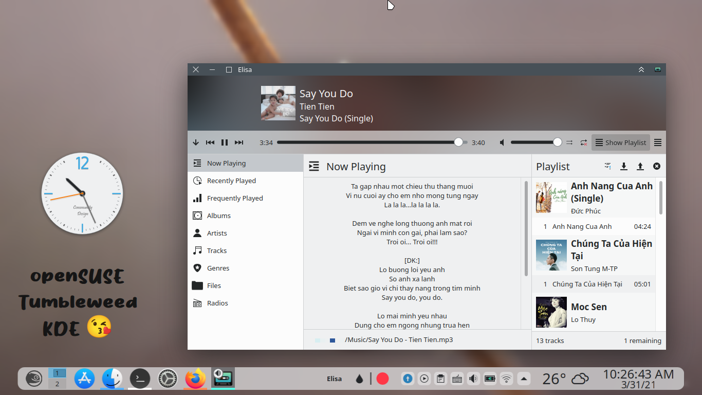Open the keyboard tray icon
The width and height of the screenshot is (702, 395).
[x=457, y=379]
